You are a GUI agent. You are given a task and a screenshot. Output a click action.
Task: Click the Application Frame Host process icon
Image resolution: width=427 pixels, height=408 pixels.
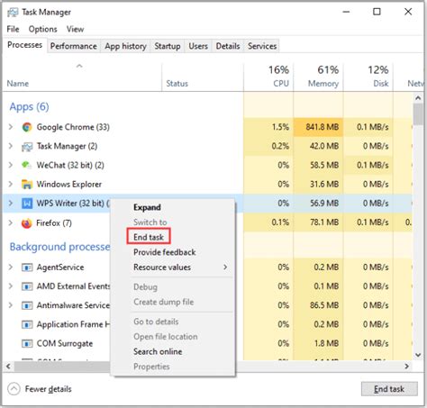(x=27, y=324)
